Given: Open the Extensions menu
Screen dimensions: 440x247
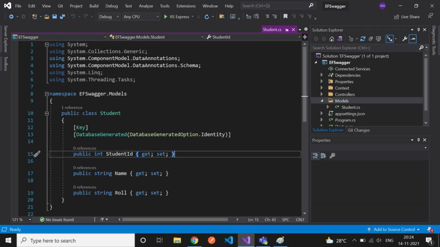Looking at the screenshot, I should click(x=186, y=6).
